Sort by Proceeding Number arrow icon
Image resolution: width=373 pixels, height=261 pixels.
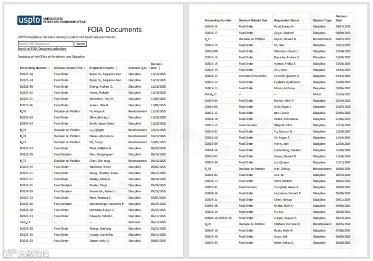coord(49,68)
